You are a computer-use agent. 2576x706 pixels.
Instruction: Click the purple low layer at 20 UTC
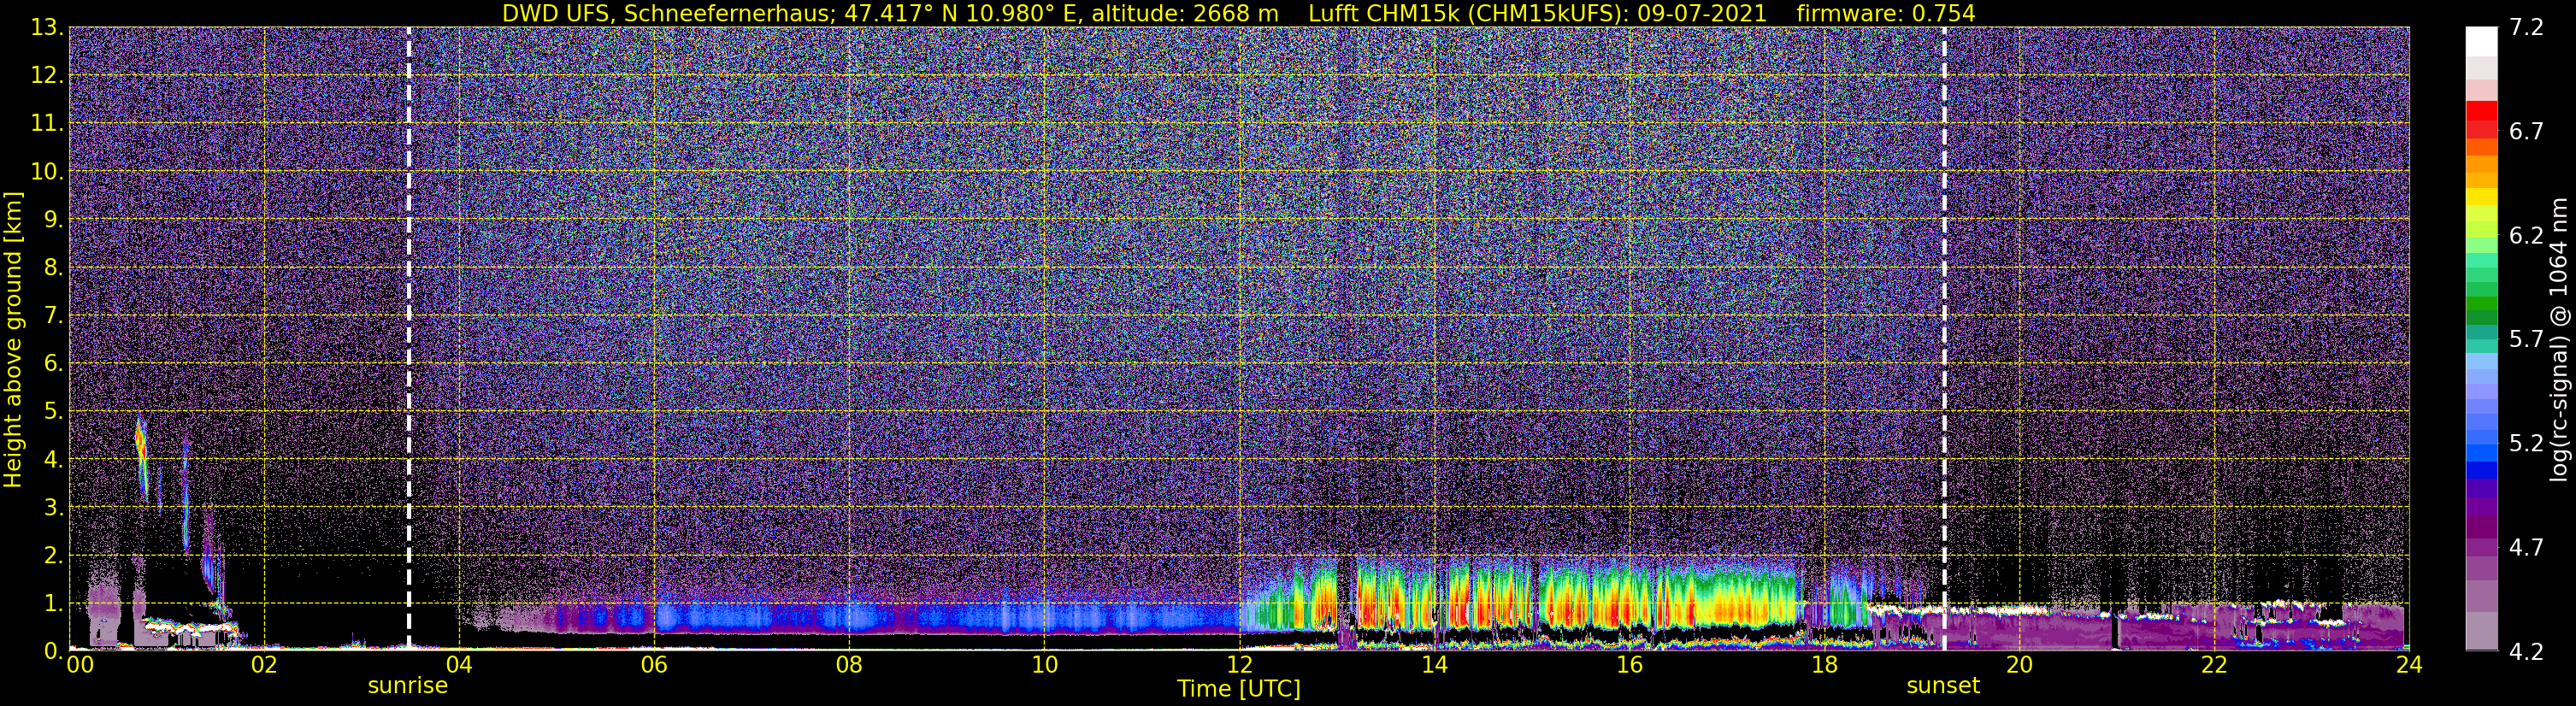pos(2019,632)
